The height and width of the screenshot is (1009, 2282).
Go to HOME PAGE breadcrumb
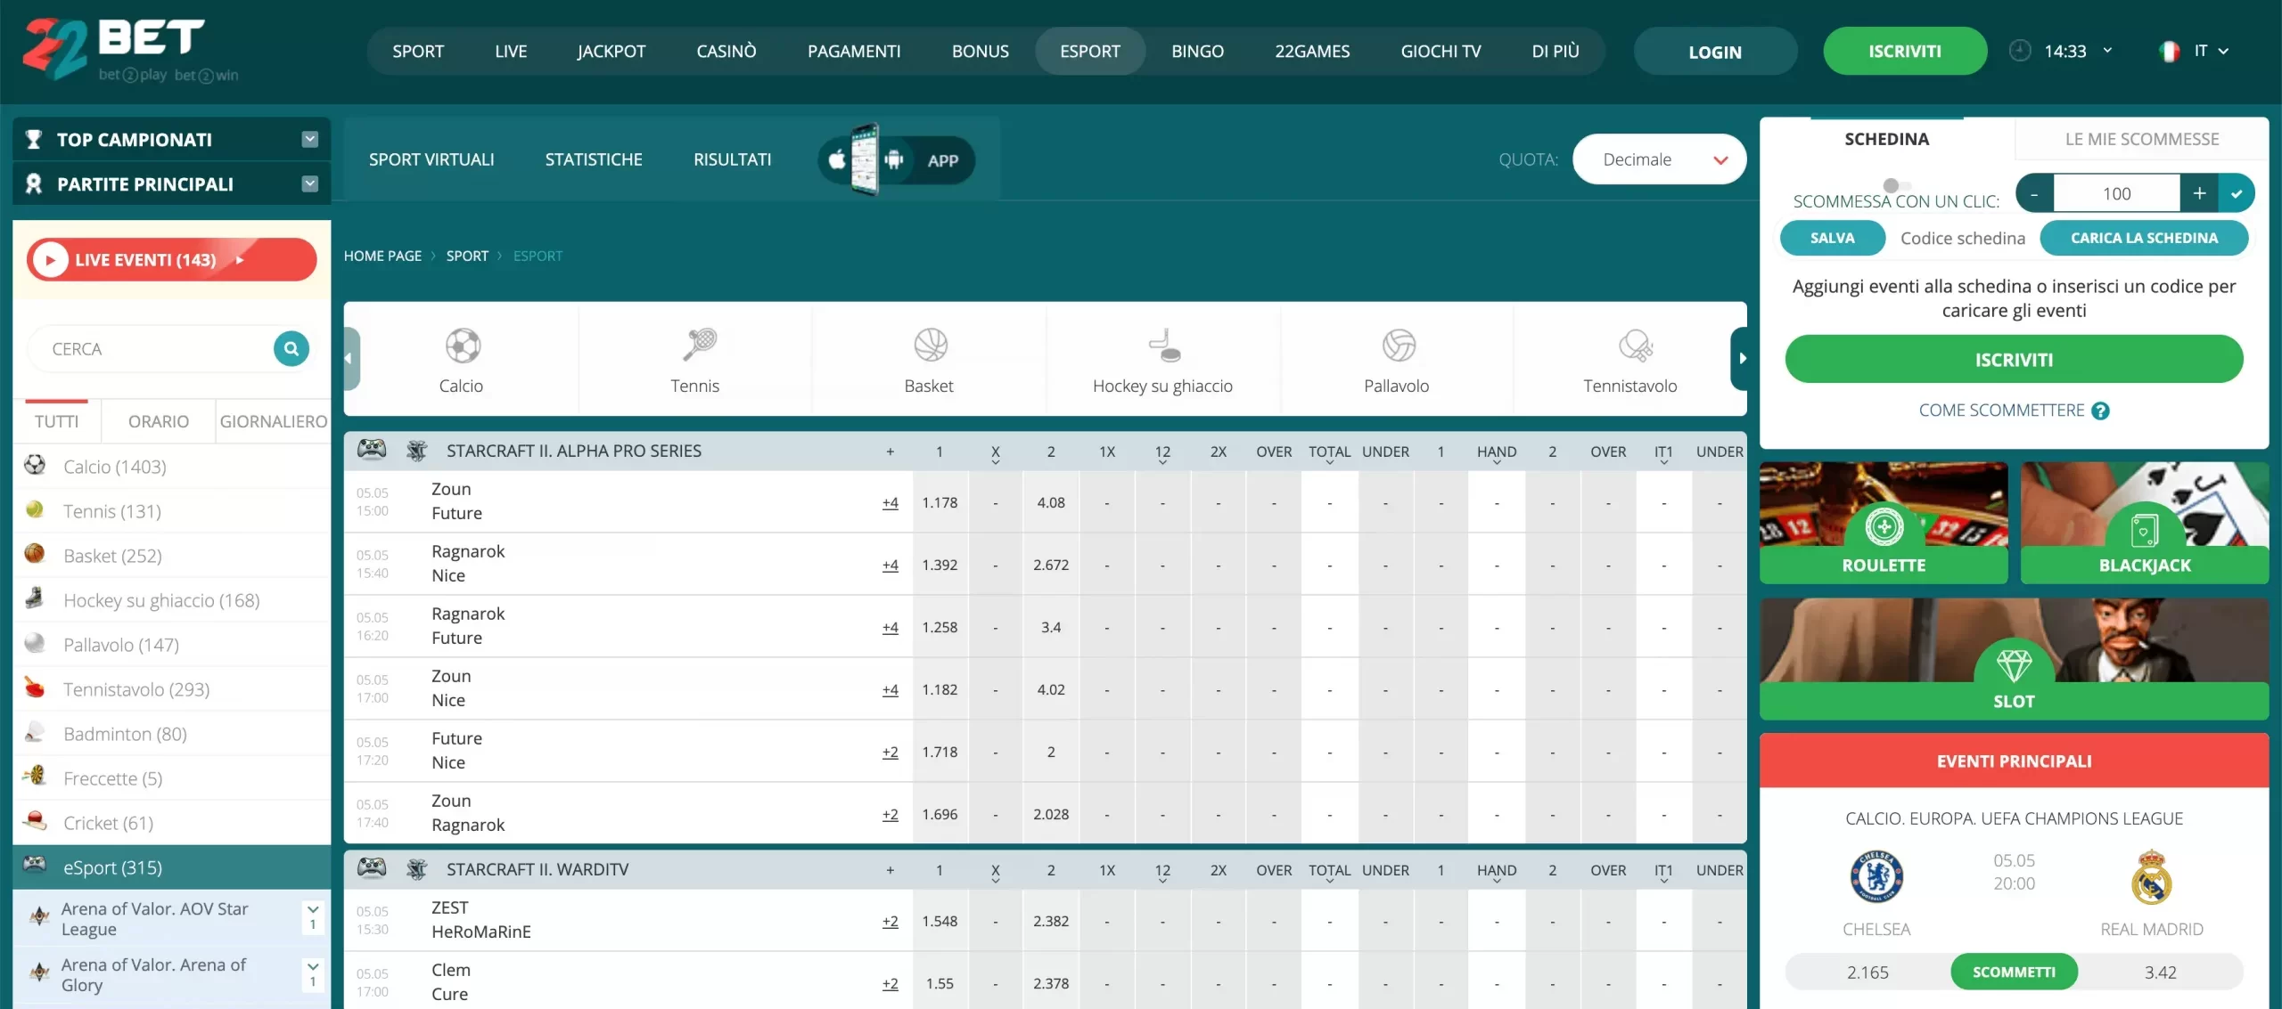[x=382, y=256]
